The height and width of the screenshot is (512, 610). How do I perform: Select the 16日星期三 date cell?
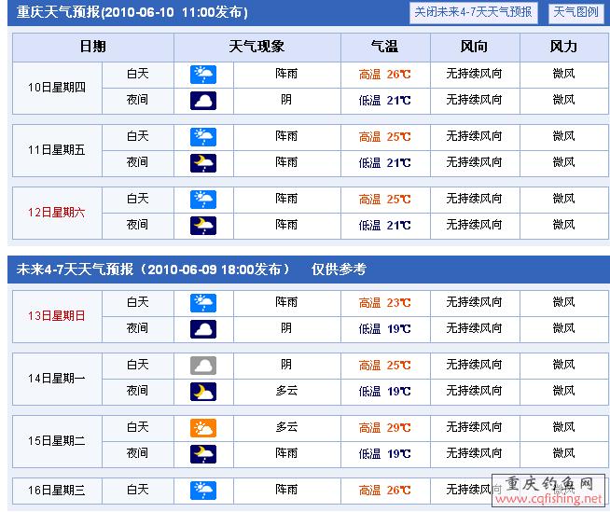click(57, 491)
